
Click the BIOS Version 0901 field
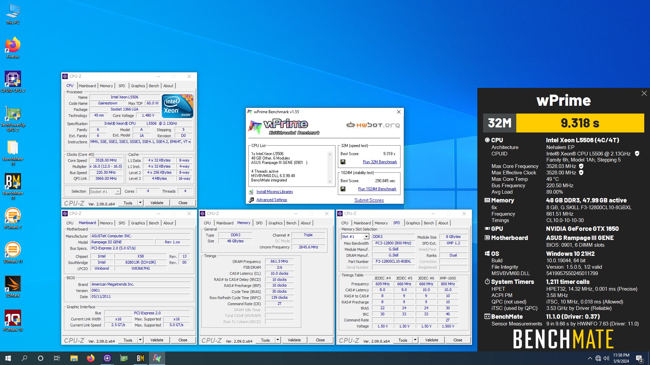pos(140,290)
